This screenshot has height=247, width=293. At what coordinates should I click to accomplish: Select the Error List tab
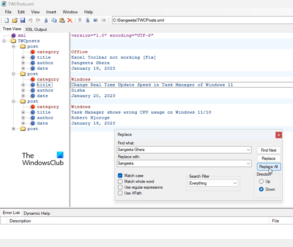coord(11,213)
